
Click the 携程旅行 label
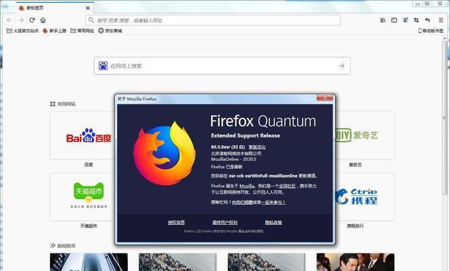tap(355, 226)
